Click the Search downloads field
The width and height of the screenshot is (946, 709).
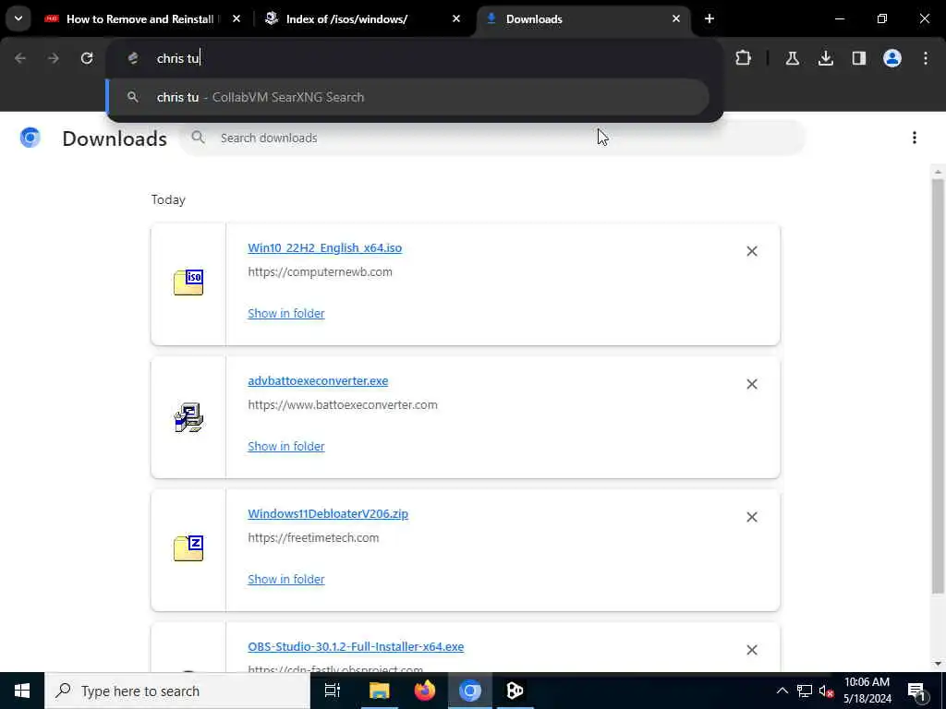pos(492,138)
